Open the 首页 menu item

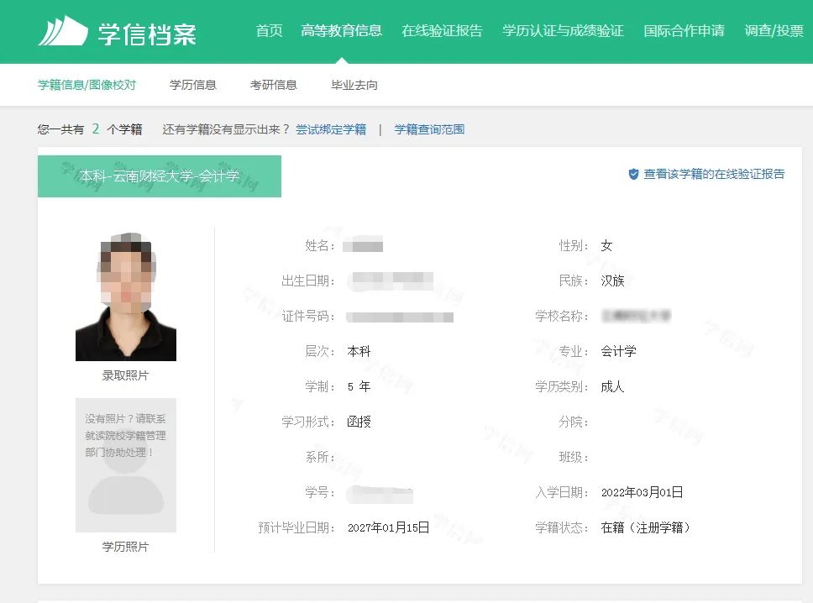[269, 31]
